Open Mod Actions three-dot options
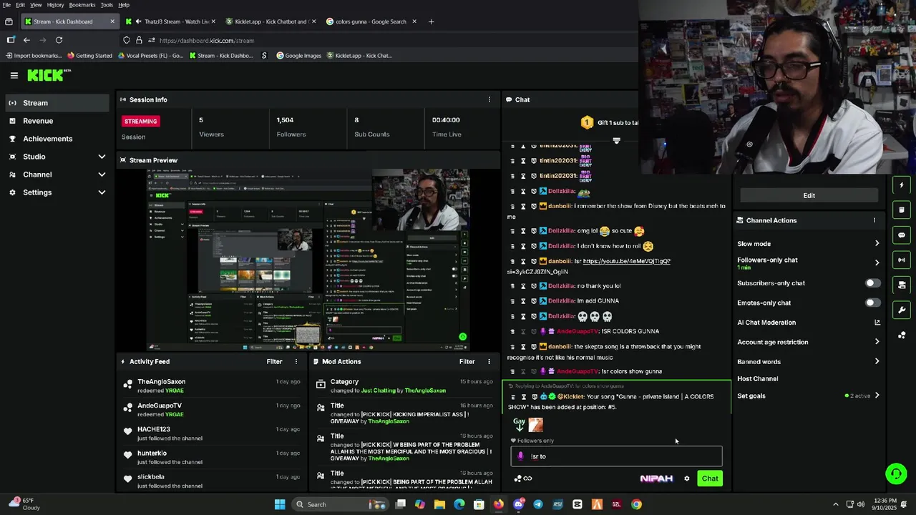The width and height of the screenshot is (916, 515). (x=489, y=361)
